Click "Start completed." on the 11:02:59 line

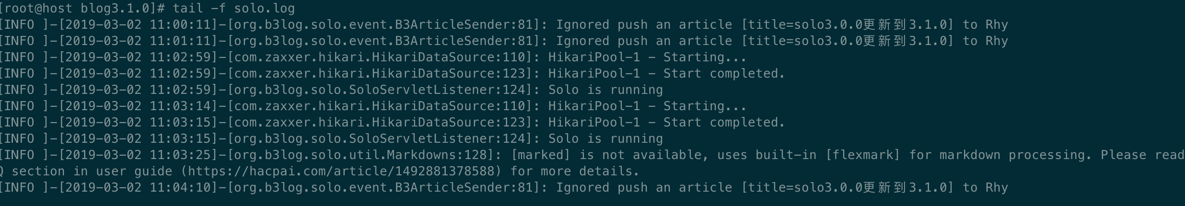pos(724,73)
